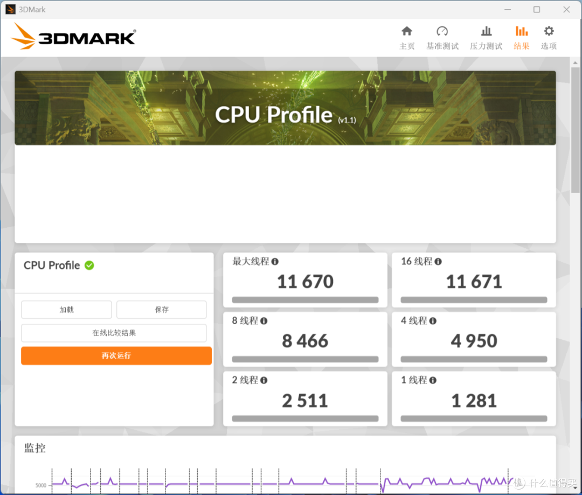Click the CPU Profile banner image
This screenshot has width=582, height=495.
285,108
